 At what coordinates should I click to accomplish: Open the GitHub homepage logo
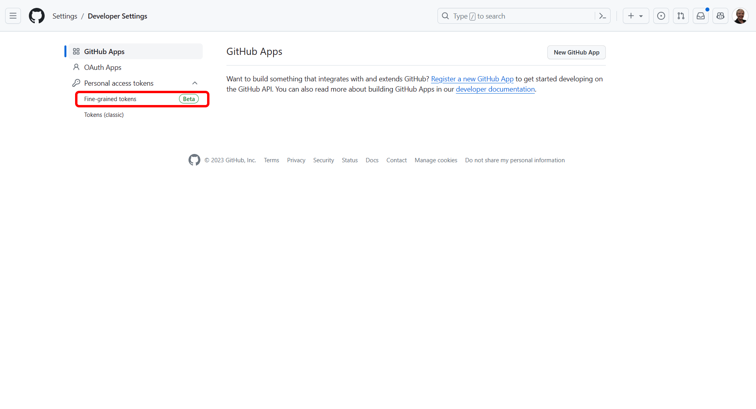36,16
